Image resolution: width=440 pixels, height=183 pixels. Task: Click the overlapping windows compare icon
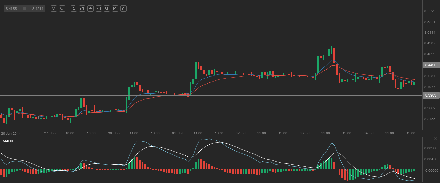[x=107, y=9]
